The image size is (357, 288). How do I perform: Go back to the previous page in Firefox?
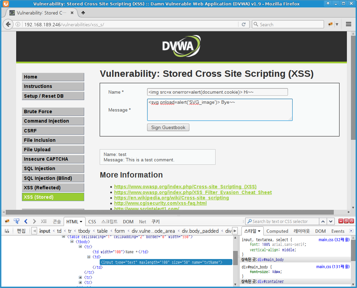point(8,24)
